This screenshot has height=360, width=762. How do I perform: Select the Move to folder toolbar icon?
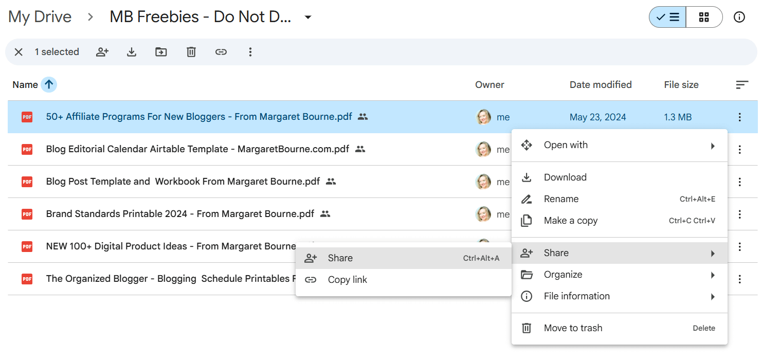(161, 52)
